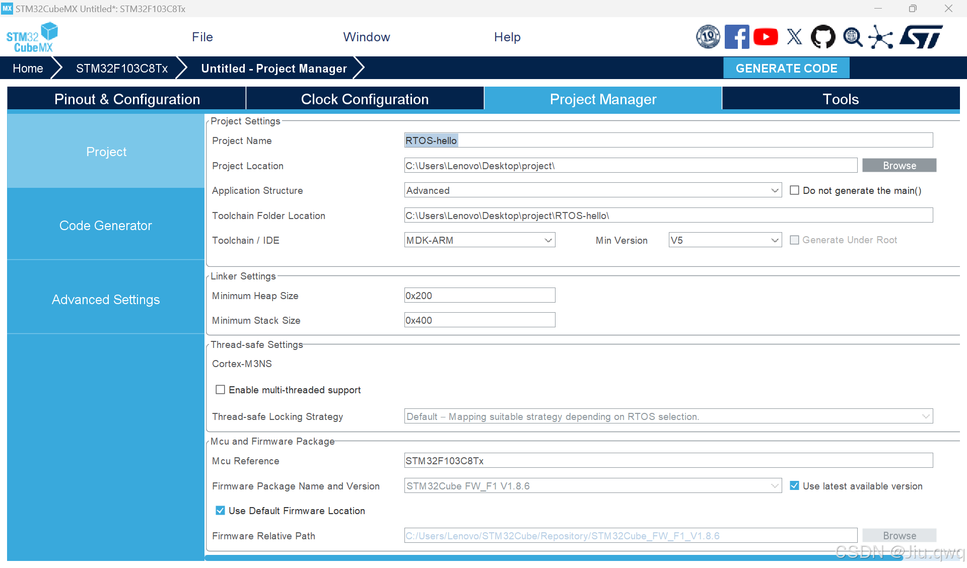Screen dimensions: 967x568
Task: Open the Facebook icon link
Action: point(737,37)
